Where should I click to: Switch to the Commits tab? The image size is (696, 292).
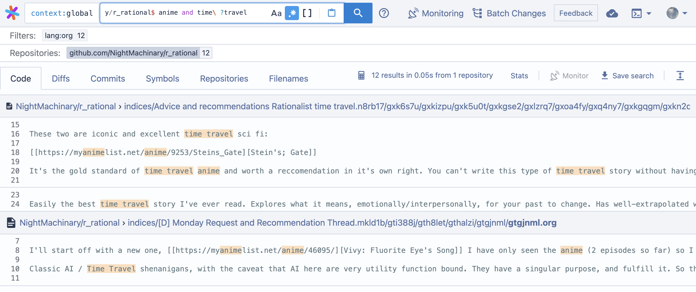click(x=108, y=79)
